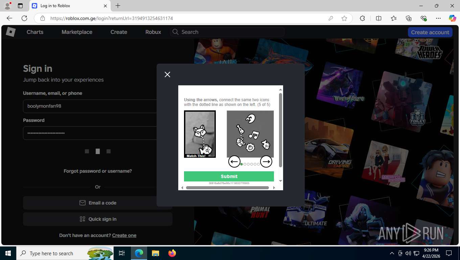Open File Explorer from the taskbar
Viewport: 460px width, 260px height.
coord(155,253)
